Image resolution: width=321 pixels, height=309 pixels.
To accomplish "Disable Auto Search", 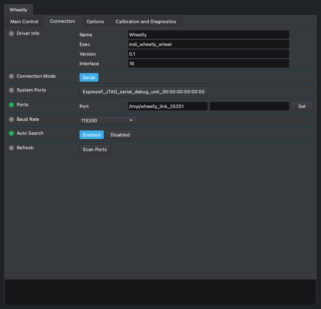I will (120, 135).
